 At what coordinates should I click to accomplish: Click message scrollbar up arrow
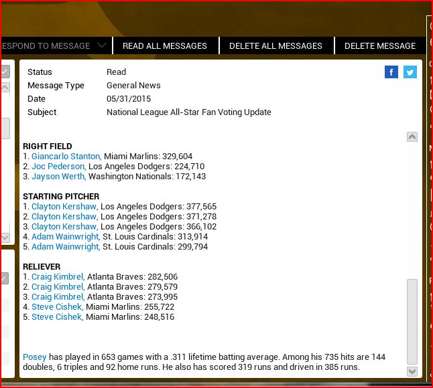click(412, 137)
